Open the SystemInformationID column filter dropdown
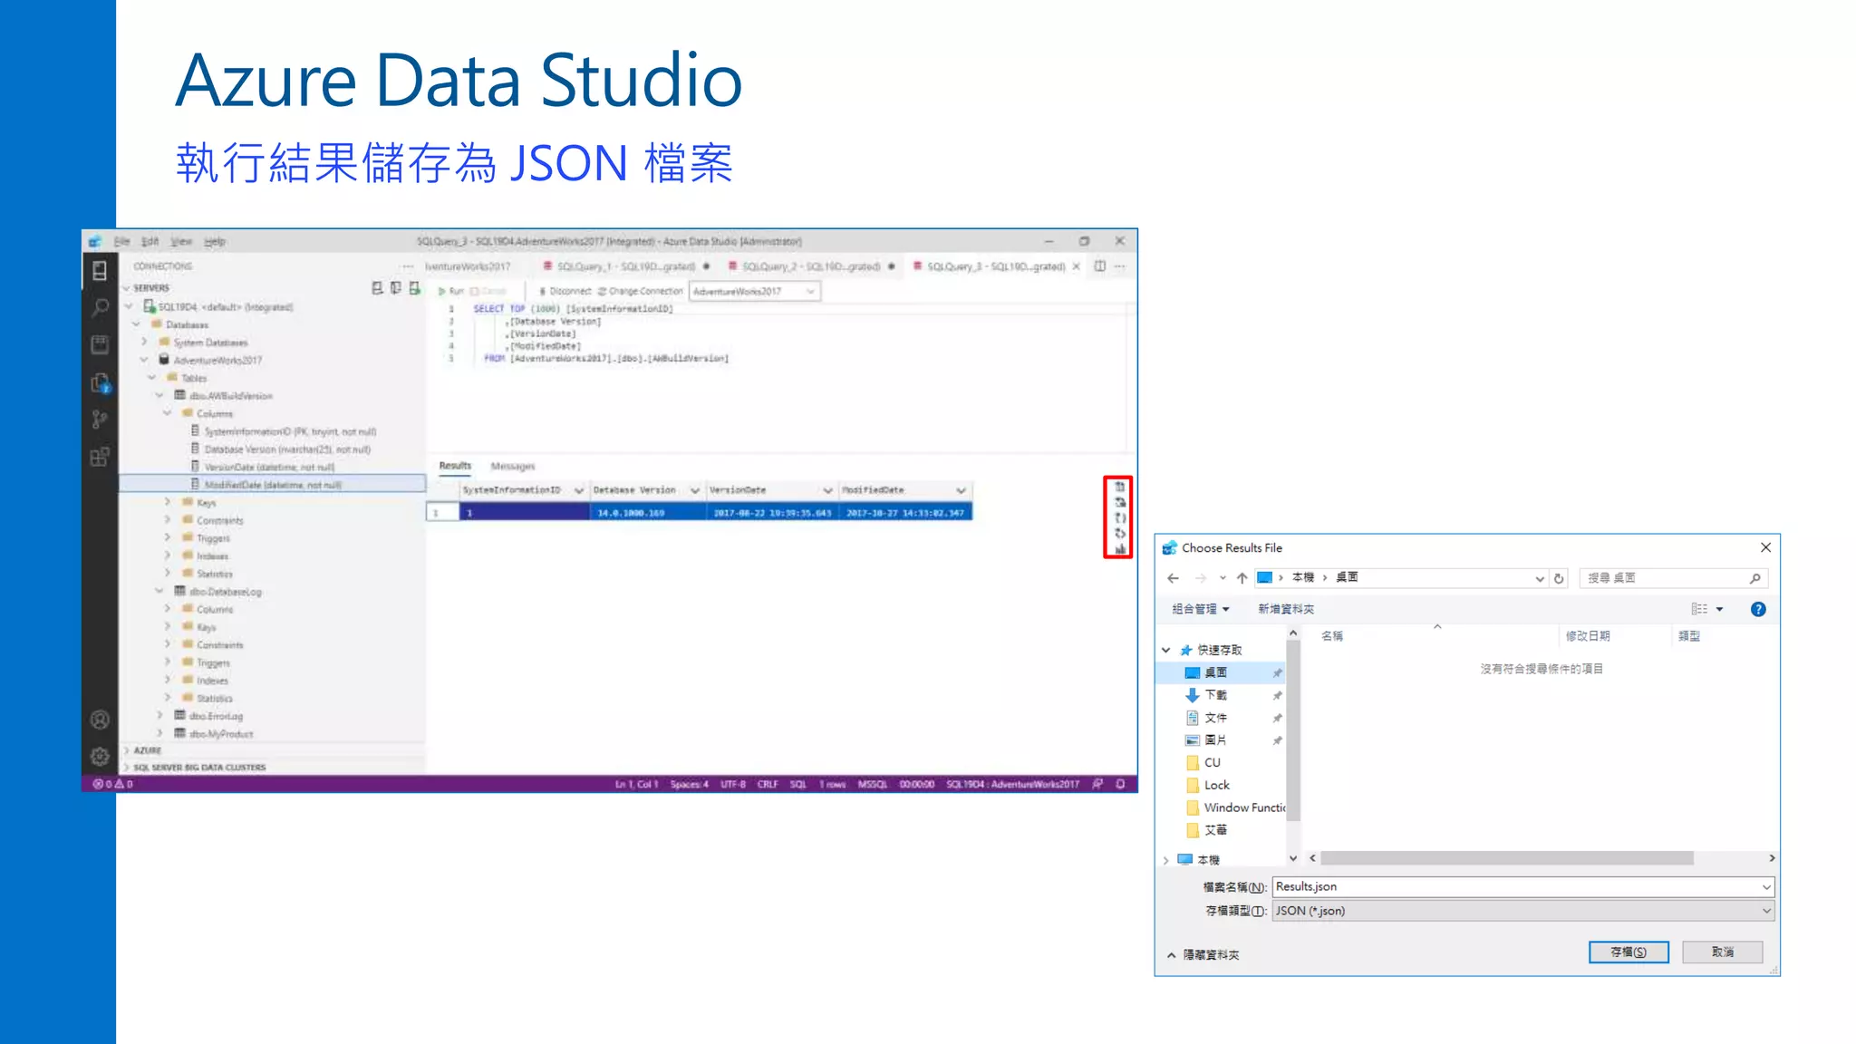The height and width of the screenshot is (1044, 1856). tap(578, 490)
